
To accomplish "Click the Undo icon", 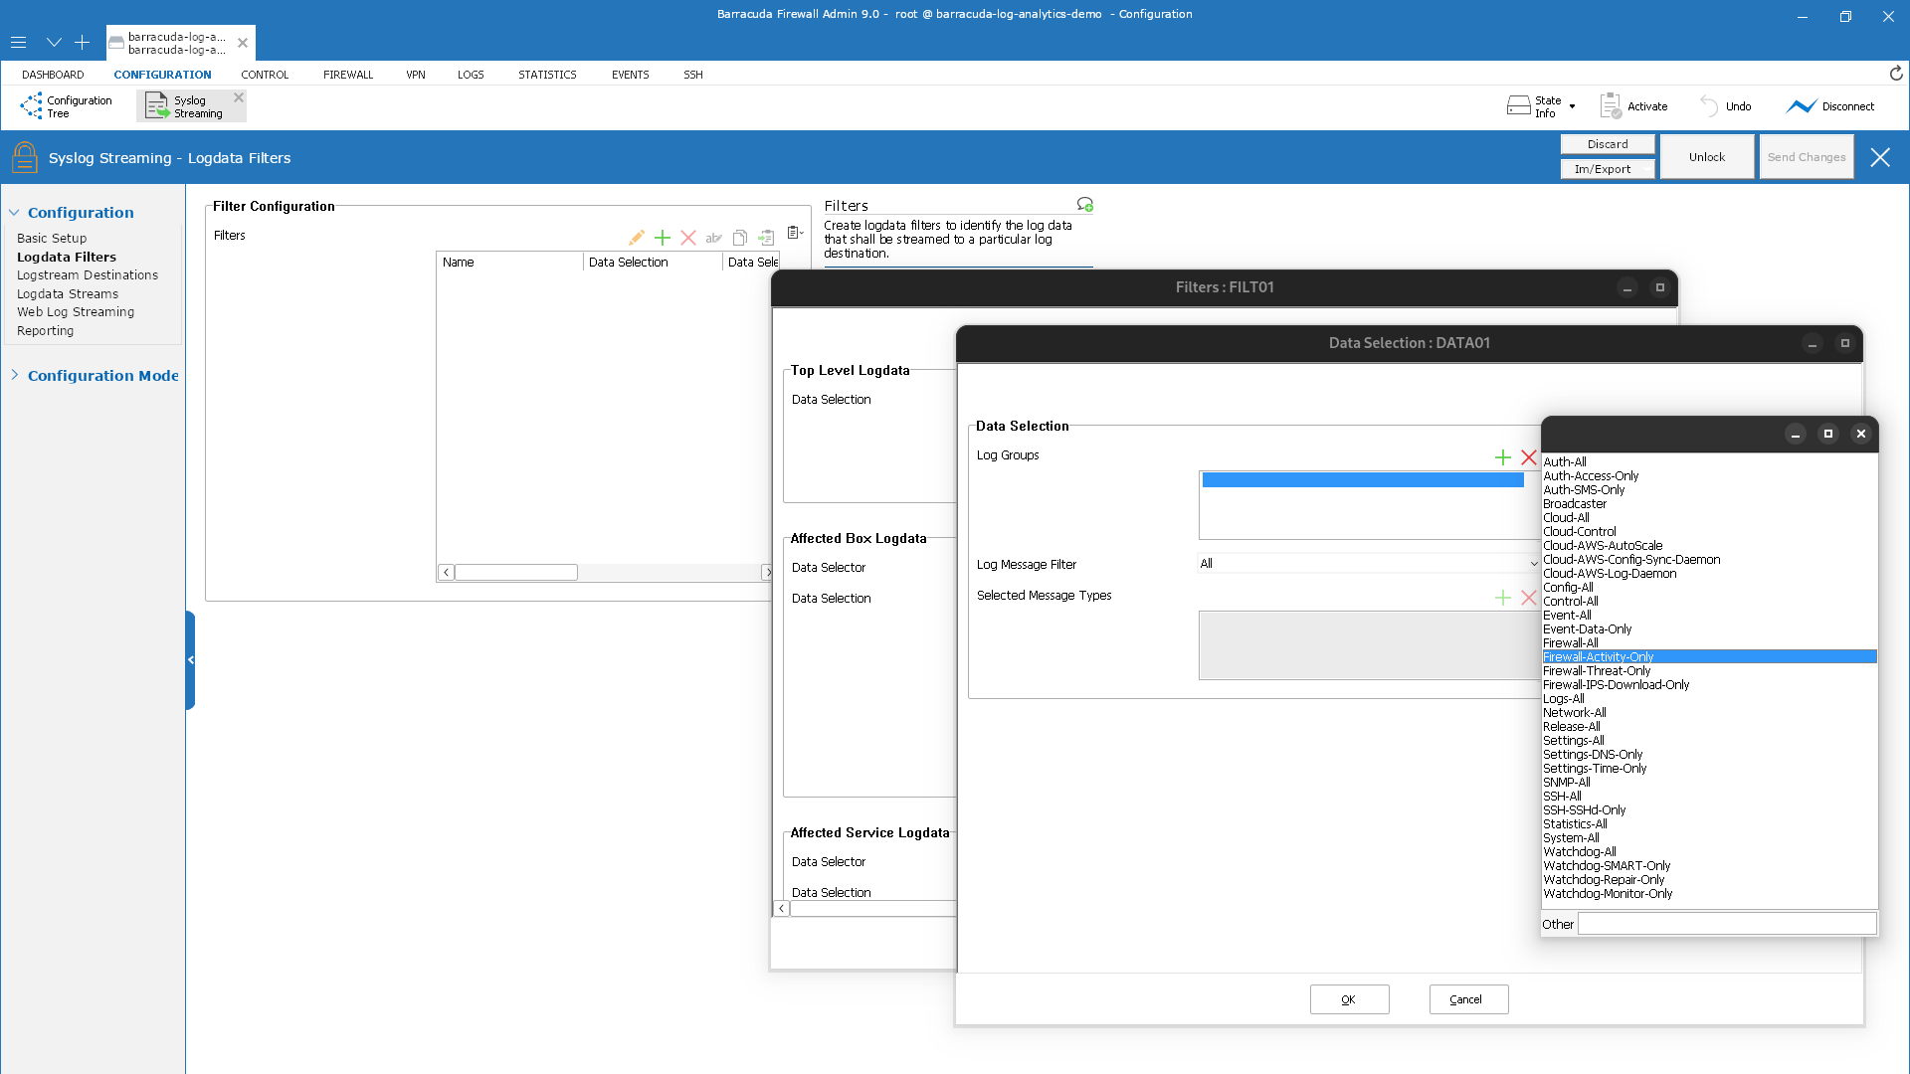I will [x=1709, y=106].
